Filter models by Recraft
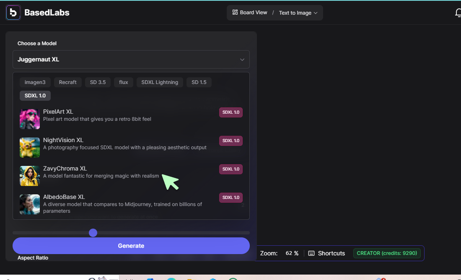 (67, 82)
